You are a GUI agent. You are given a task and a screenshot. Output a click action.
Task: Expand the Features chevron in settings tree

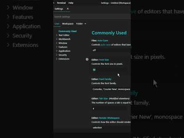(57, 47)
